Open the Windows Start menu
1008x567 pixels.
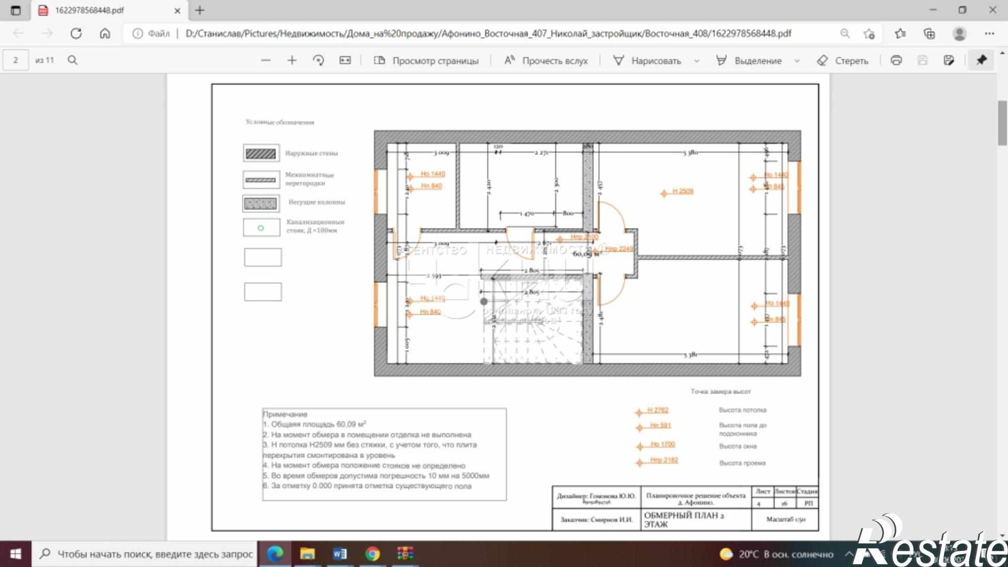click(16, 554)
